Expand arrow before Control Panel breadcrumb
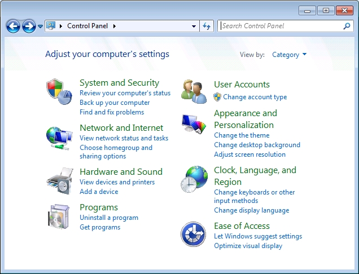 click(60, 26)
